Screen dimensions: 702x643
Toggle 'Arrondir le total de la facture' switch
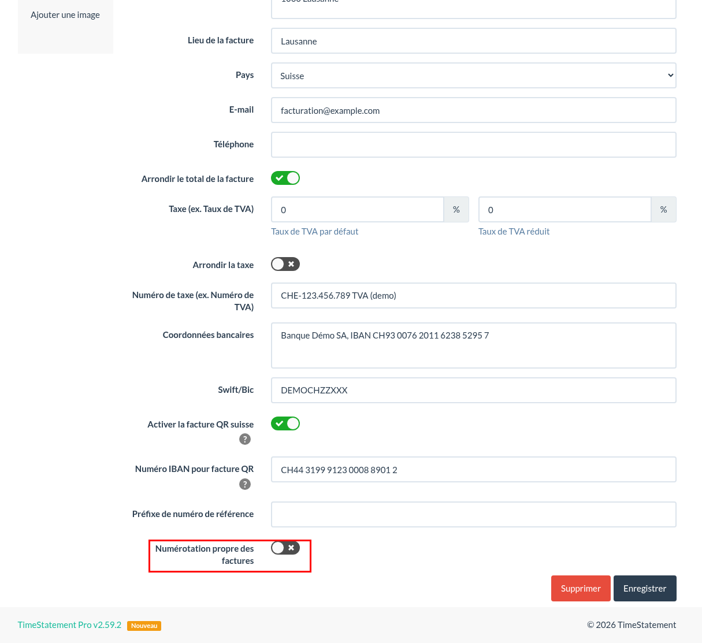285,178
